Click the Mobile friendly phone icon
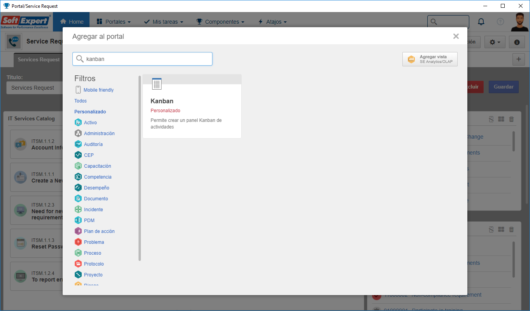Screen dimensions: 530x311 (x=78, y=90)
